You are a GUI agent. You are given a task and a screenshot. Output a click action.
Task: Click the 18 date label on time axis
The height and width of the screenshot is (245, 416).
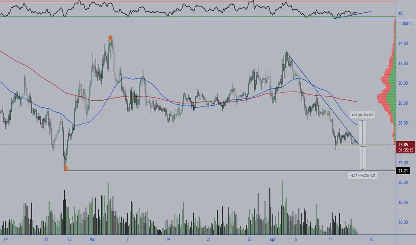pyautogui.click(x=371, y=240)
